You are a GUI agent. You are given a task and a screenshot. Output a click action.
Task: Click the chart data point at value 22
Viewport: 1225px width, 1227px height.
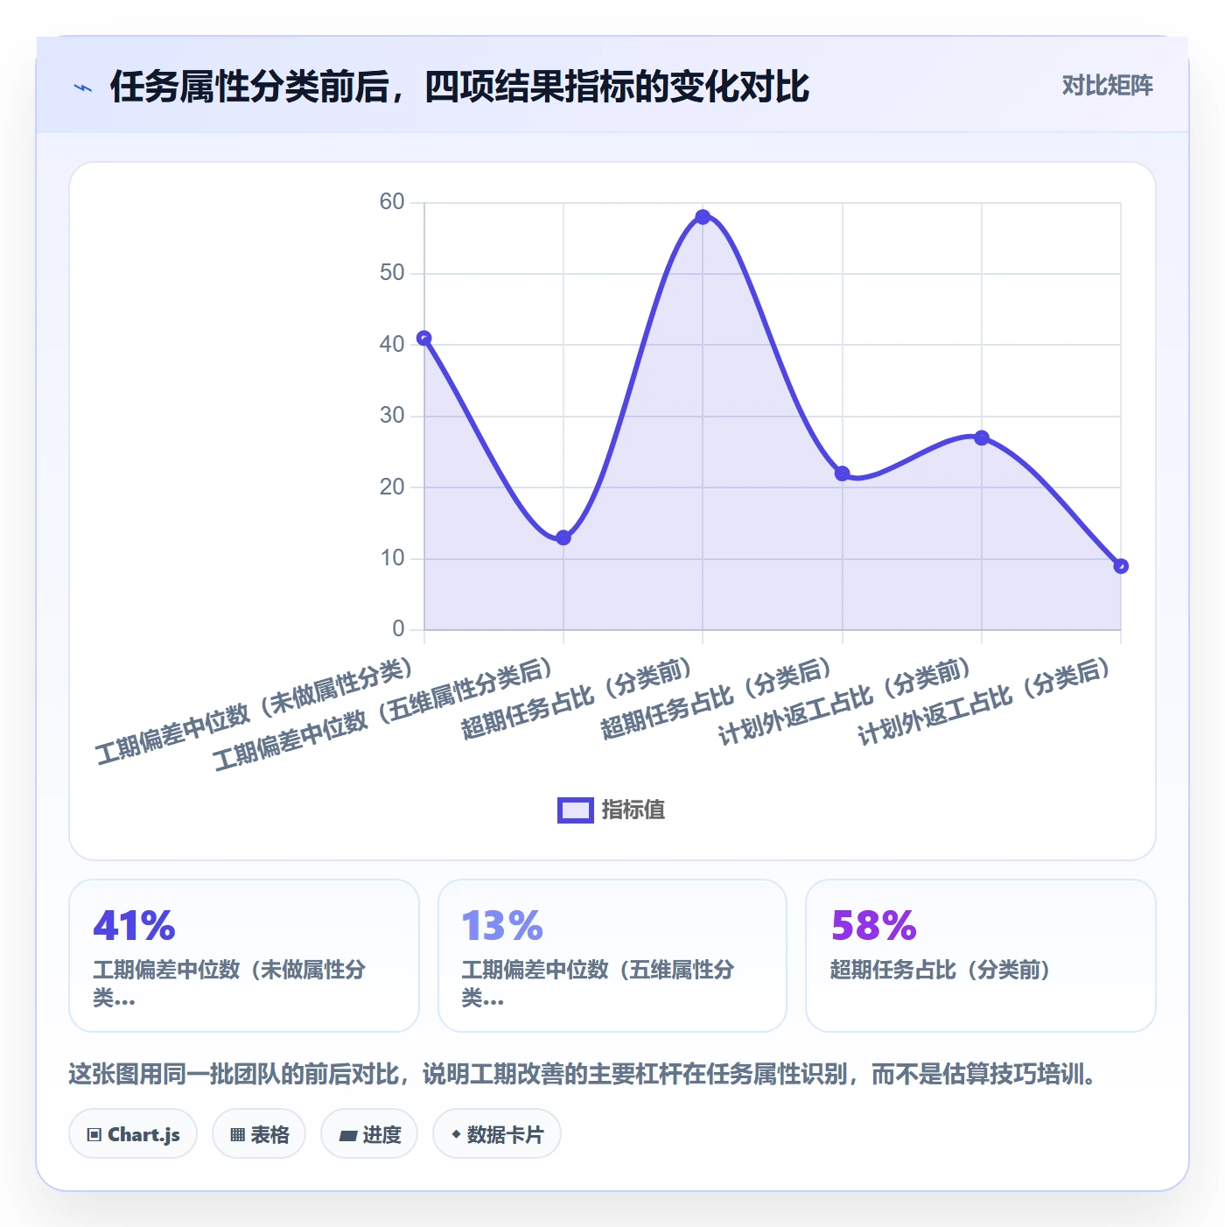coord(842,473)
